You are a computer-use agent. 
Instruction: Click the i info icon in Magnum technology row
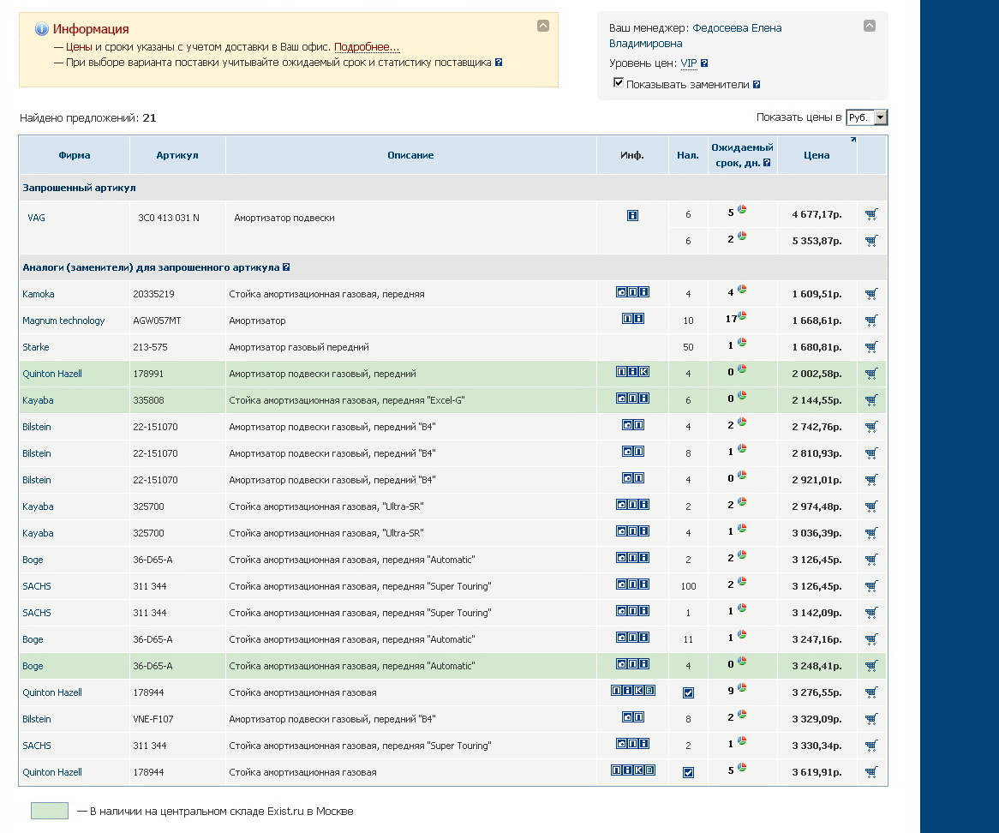[638, 319]
